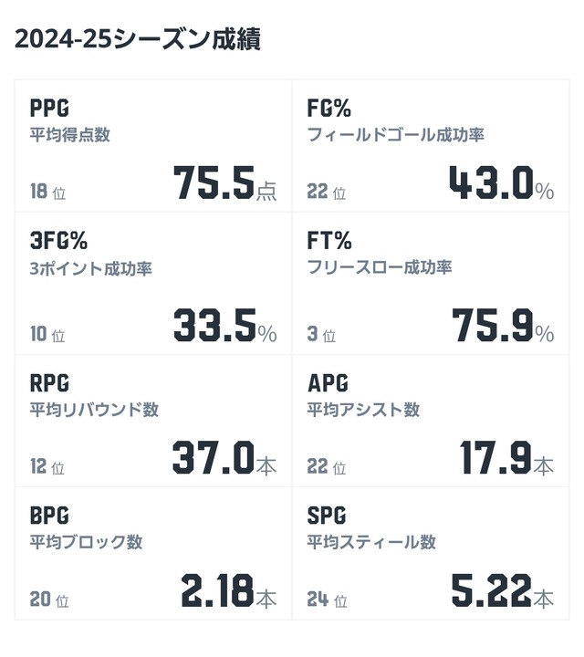
Task: Click the 75.9% free throw value
Action: tap(503, 325)
